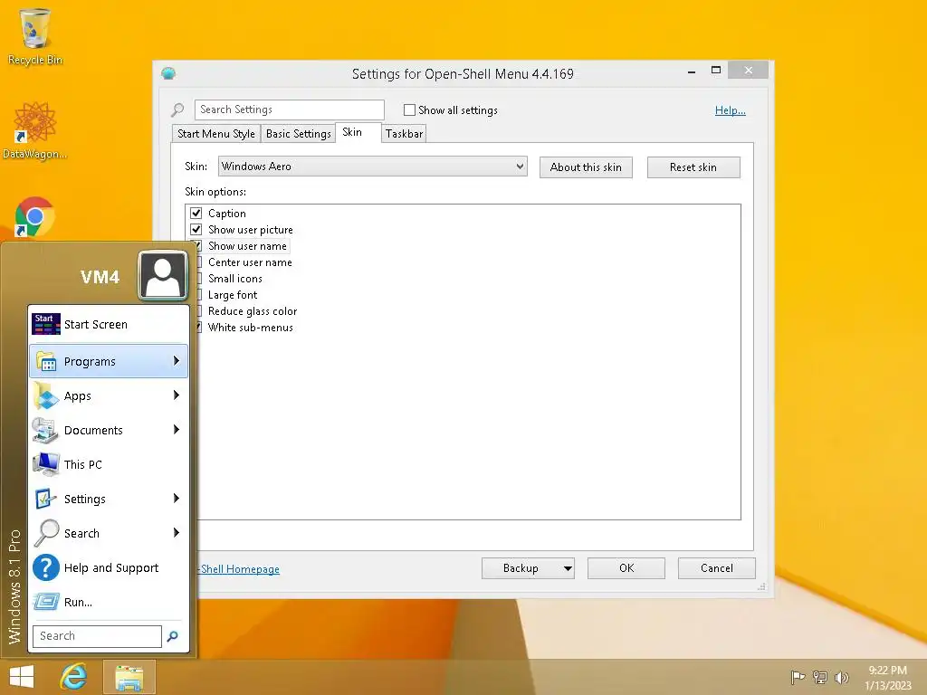Viewport: 927px width, 695px height.
Task: Expand the Settings submenu arrow
Action: [x=177, y=499]
